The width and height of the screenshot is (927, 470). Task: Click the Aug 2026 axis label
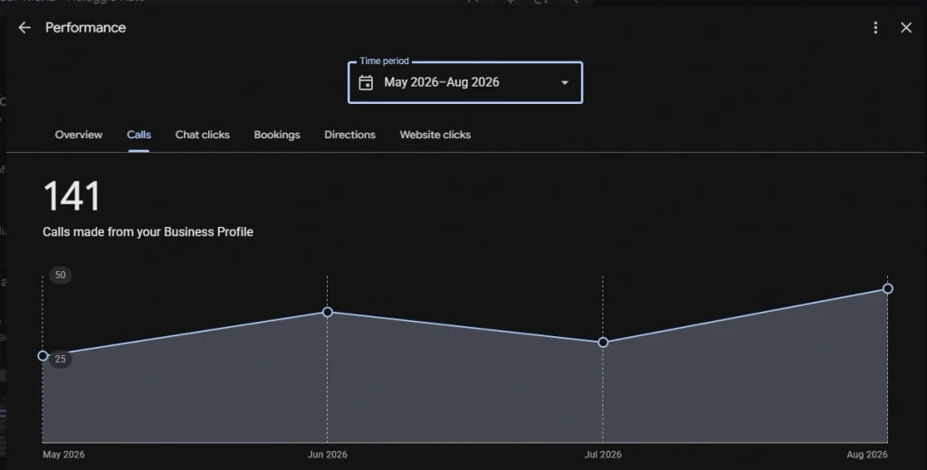pos(866,455)
